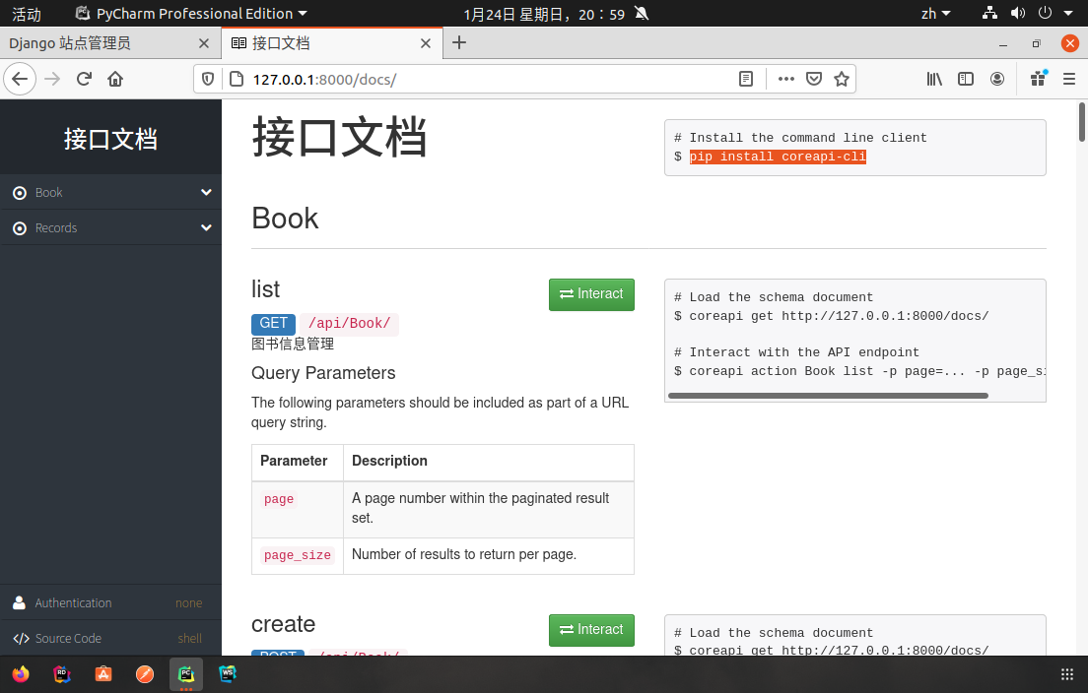The image size is (1088, 693).
Task: Reload the current page
Action: [84, 79]
